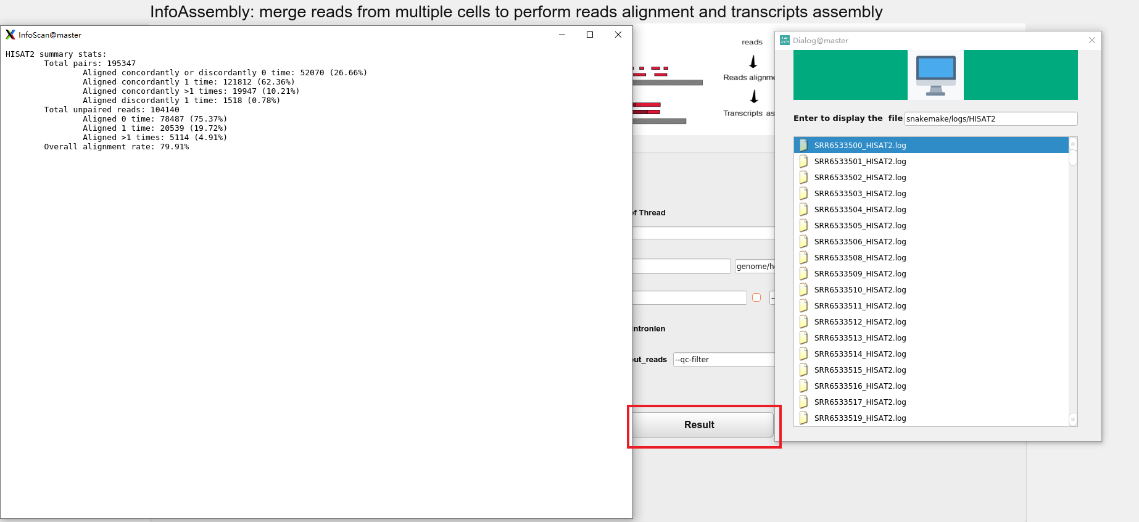Click file icon beside SRR6533508_HISAT2.log

click(x=803, y=257)
